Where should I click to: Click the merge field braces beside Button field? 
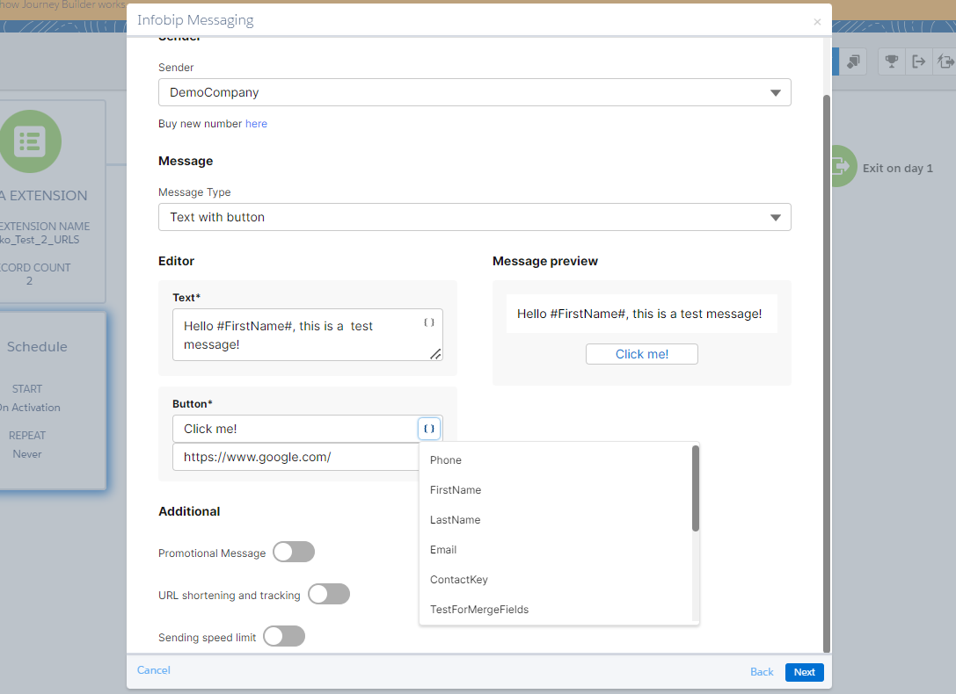pos(429,429)
